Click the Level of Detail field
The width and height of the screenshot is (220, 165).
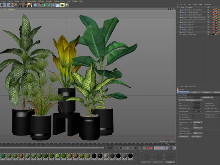tap(197, 111)
